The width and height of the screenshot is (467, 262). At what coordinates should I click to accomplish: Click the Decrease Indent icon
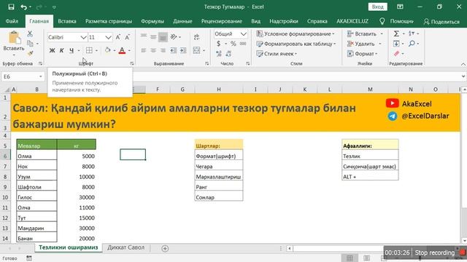pos(174,50)
